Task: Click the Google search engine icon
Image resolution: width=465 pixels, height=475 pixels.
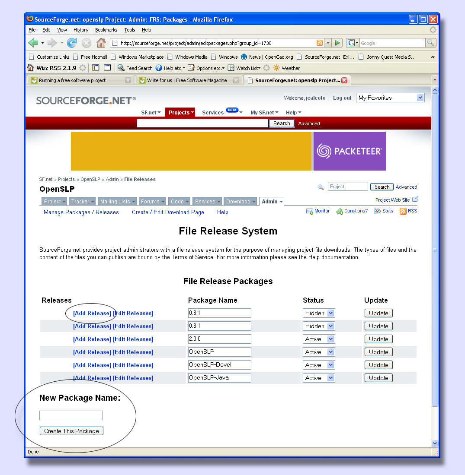Action: (x=351, y=43)
